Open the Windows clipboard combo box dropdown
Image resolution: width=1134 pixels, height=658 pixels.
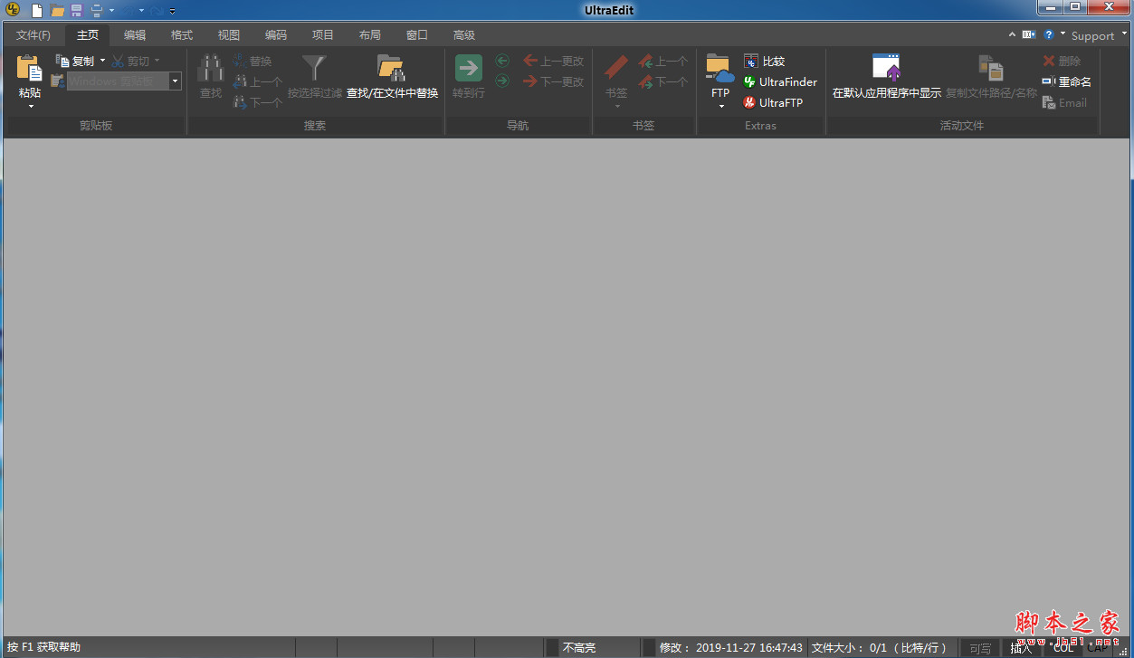(x=175, y=81)
